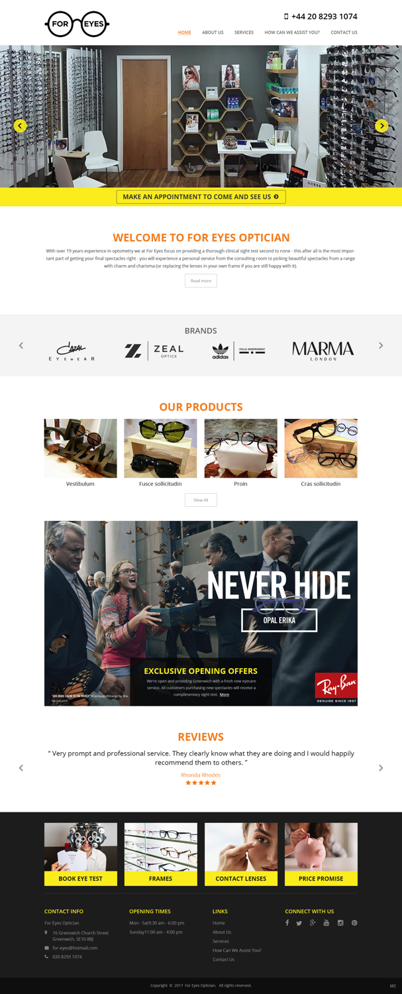
Task: Show next brands with the right chevron
Action: 381,345
